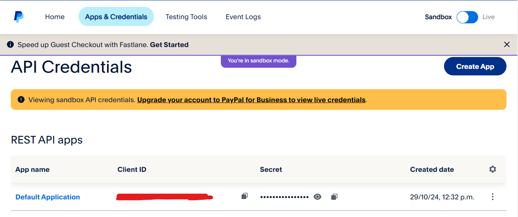The width and height of the screenshot is (518, 217).
Task: Click the PayPal logo icon
Action: coord(19,17)
